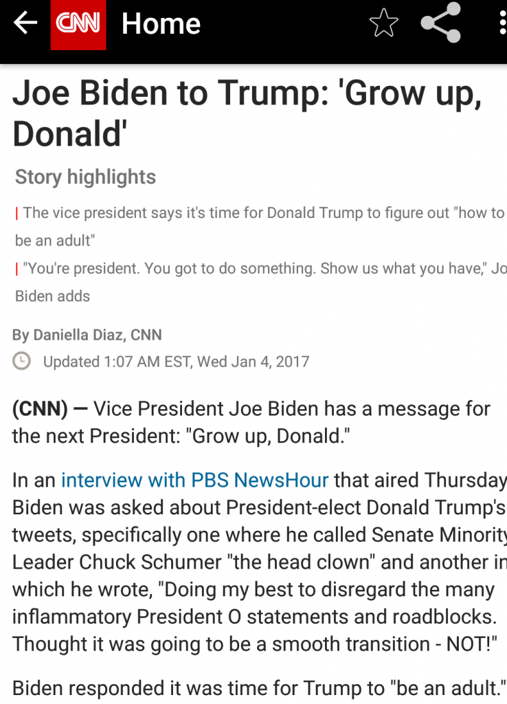Click the red bullet before "The vice president says"

pyautogui.click(x=16, y=213)
